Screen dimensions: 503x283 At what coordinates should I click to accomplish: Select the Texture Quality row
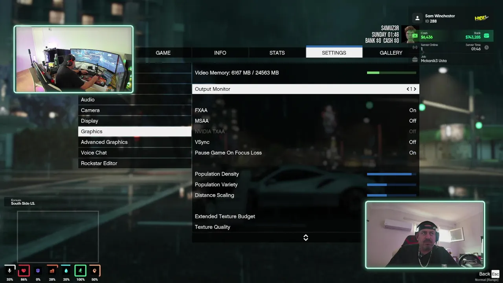coord(305,227)
